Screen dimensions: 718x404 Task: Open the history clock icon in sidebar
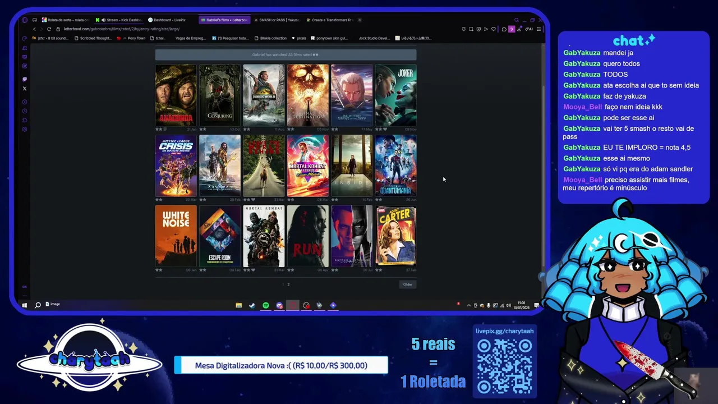(x=25, y=111)
